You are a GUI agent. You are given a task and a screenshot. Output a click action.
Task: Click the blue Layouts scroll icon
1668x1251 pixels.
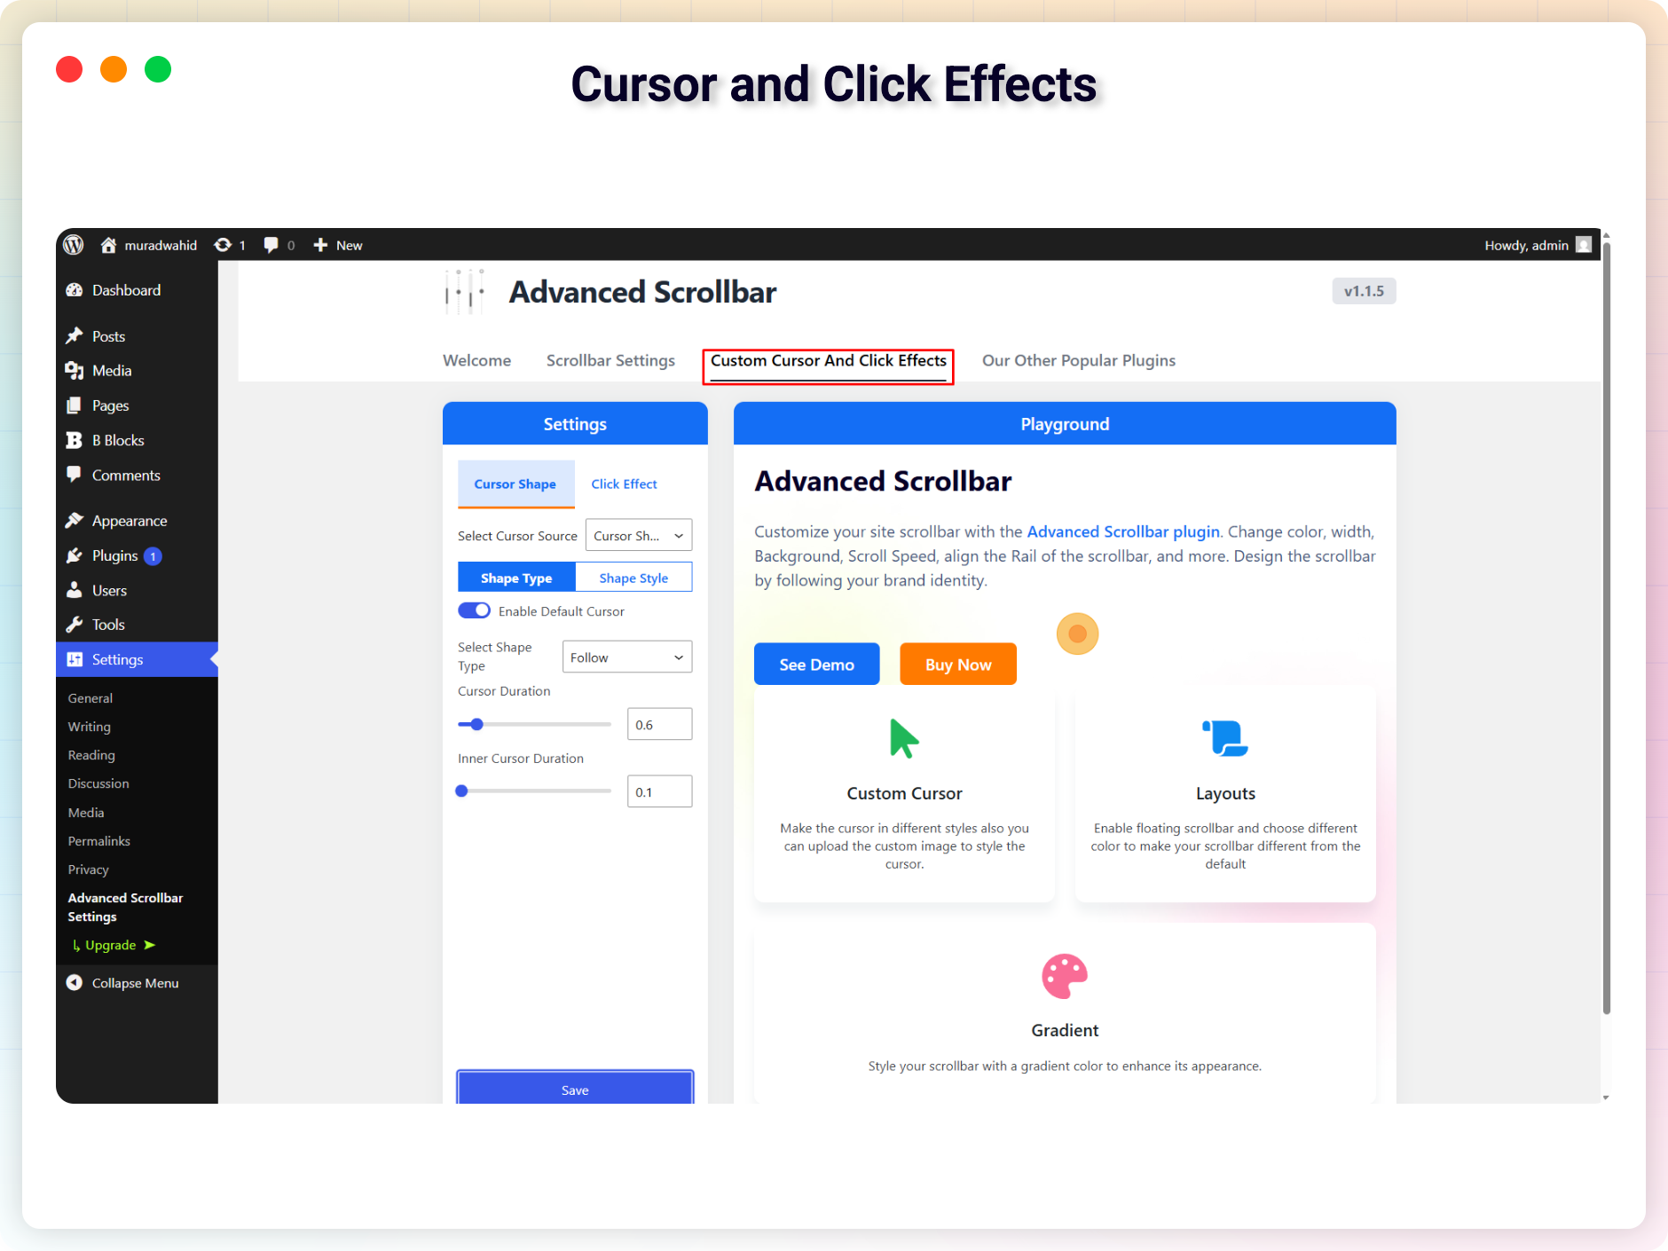(1225, 738)
